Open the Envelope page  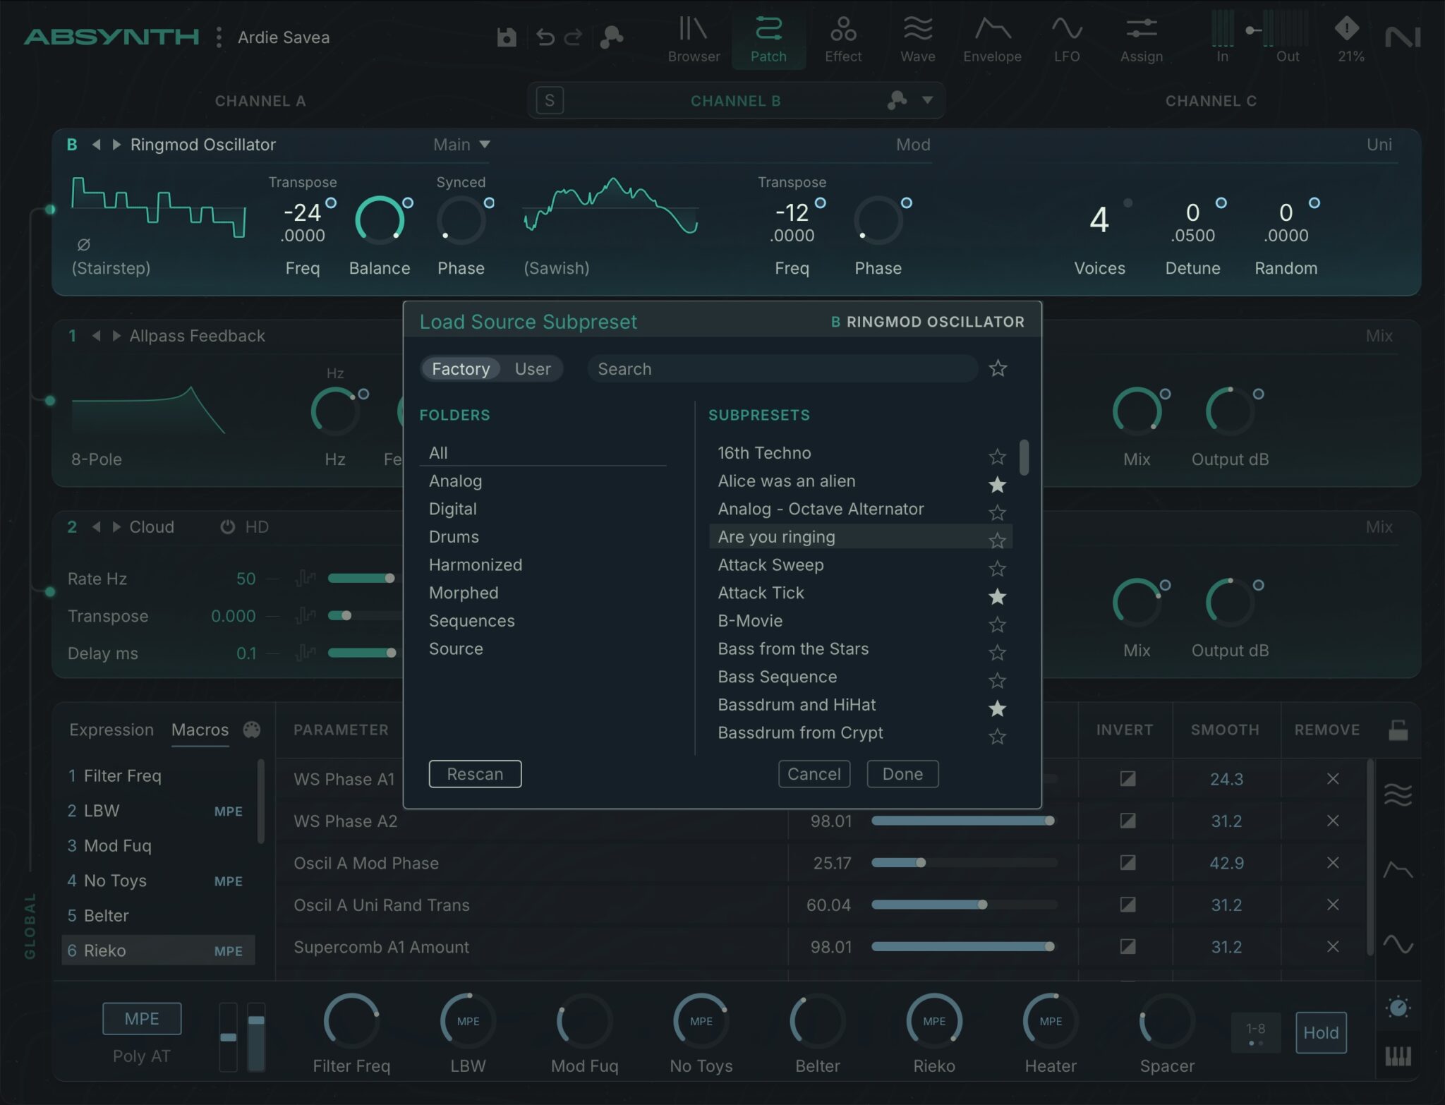992,40
